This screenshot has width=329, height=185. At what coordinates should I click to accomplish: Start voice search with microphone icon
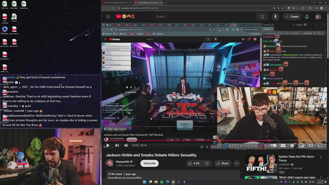[275, 16]
